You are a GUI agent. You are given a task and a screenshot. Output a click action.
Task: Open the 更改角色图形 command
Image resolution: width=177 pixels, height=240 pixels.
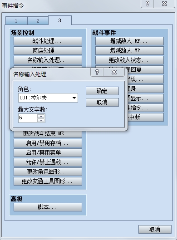pos(48,171)
